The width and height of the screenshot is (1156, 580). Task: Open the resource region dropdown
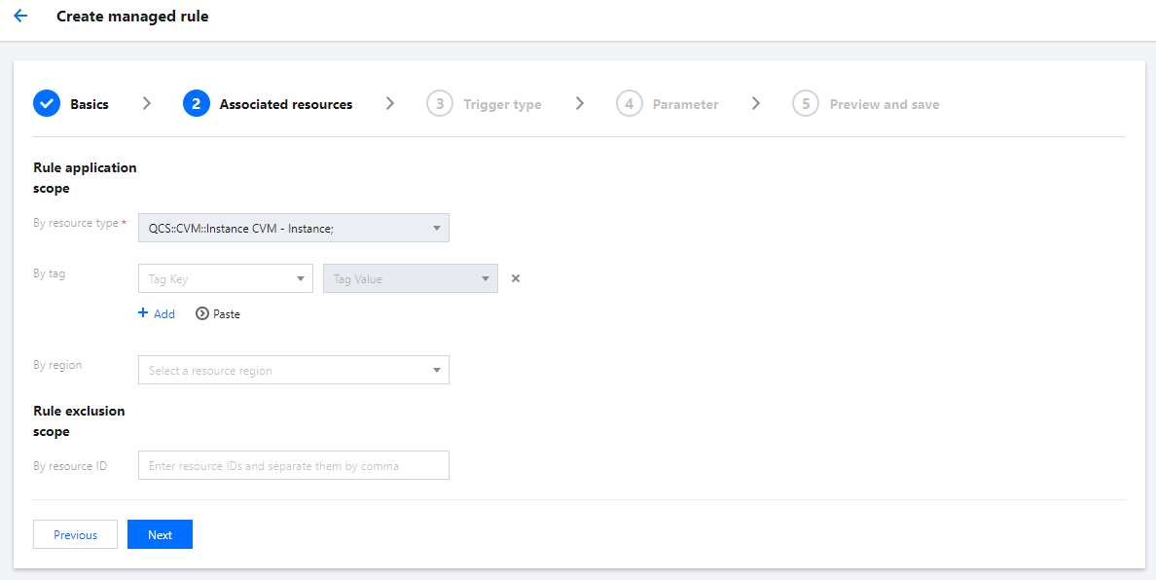coord(294,370)
